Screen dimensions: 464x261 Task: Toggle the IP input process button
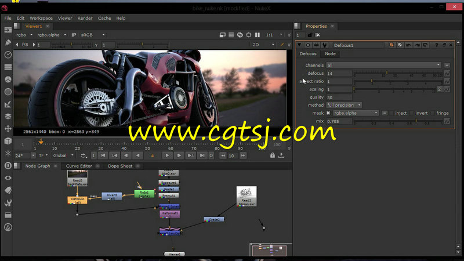[74, 35]
